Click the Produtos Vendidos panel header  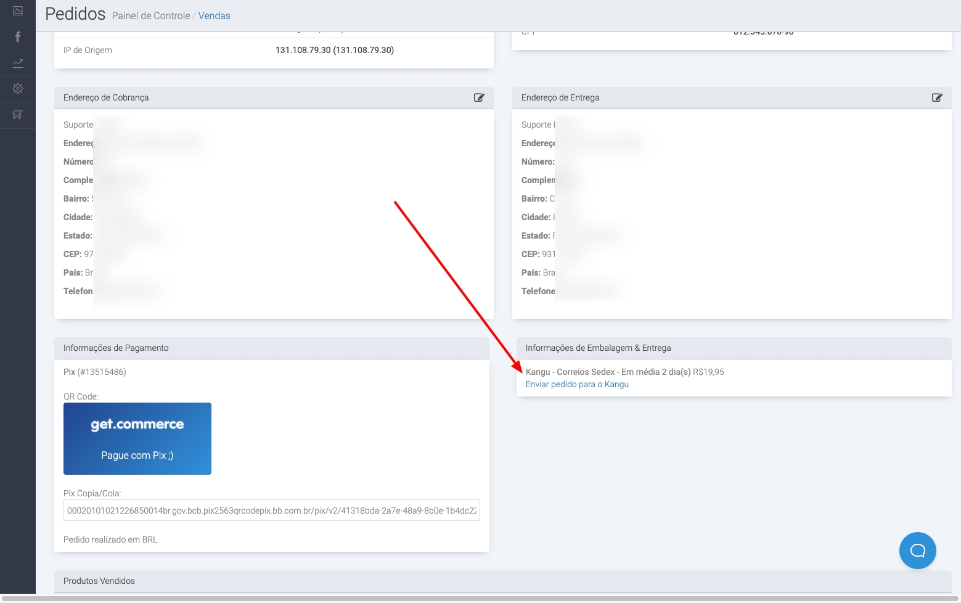(x=99, y=581)
